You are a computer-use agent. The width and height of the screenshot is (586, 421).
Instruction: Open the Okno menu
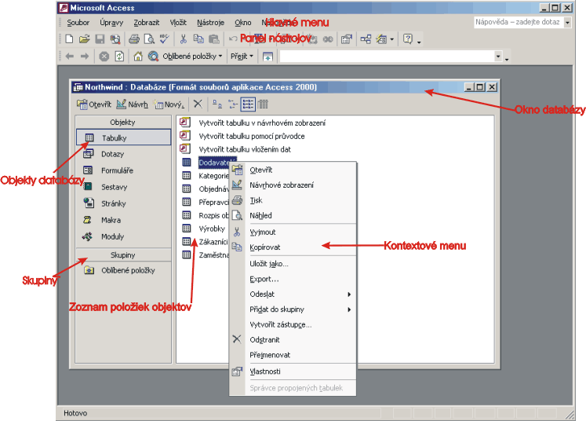(x=243, y=23)
